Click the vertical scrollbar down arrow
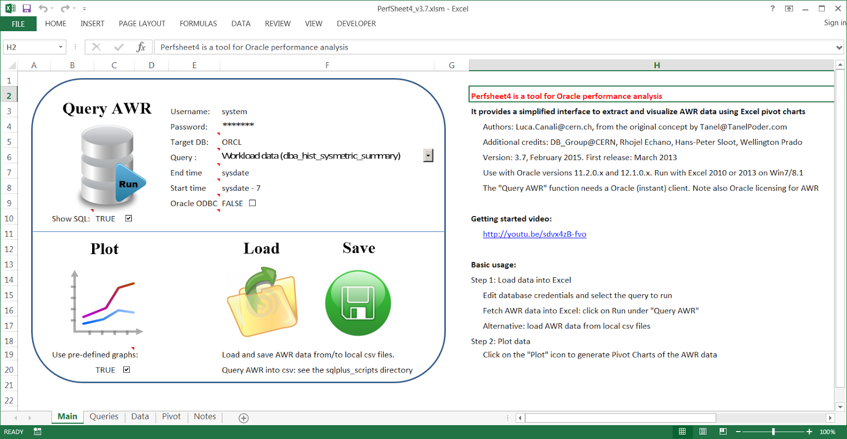847x439 pixels. click(x=840, y=407)
